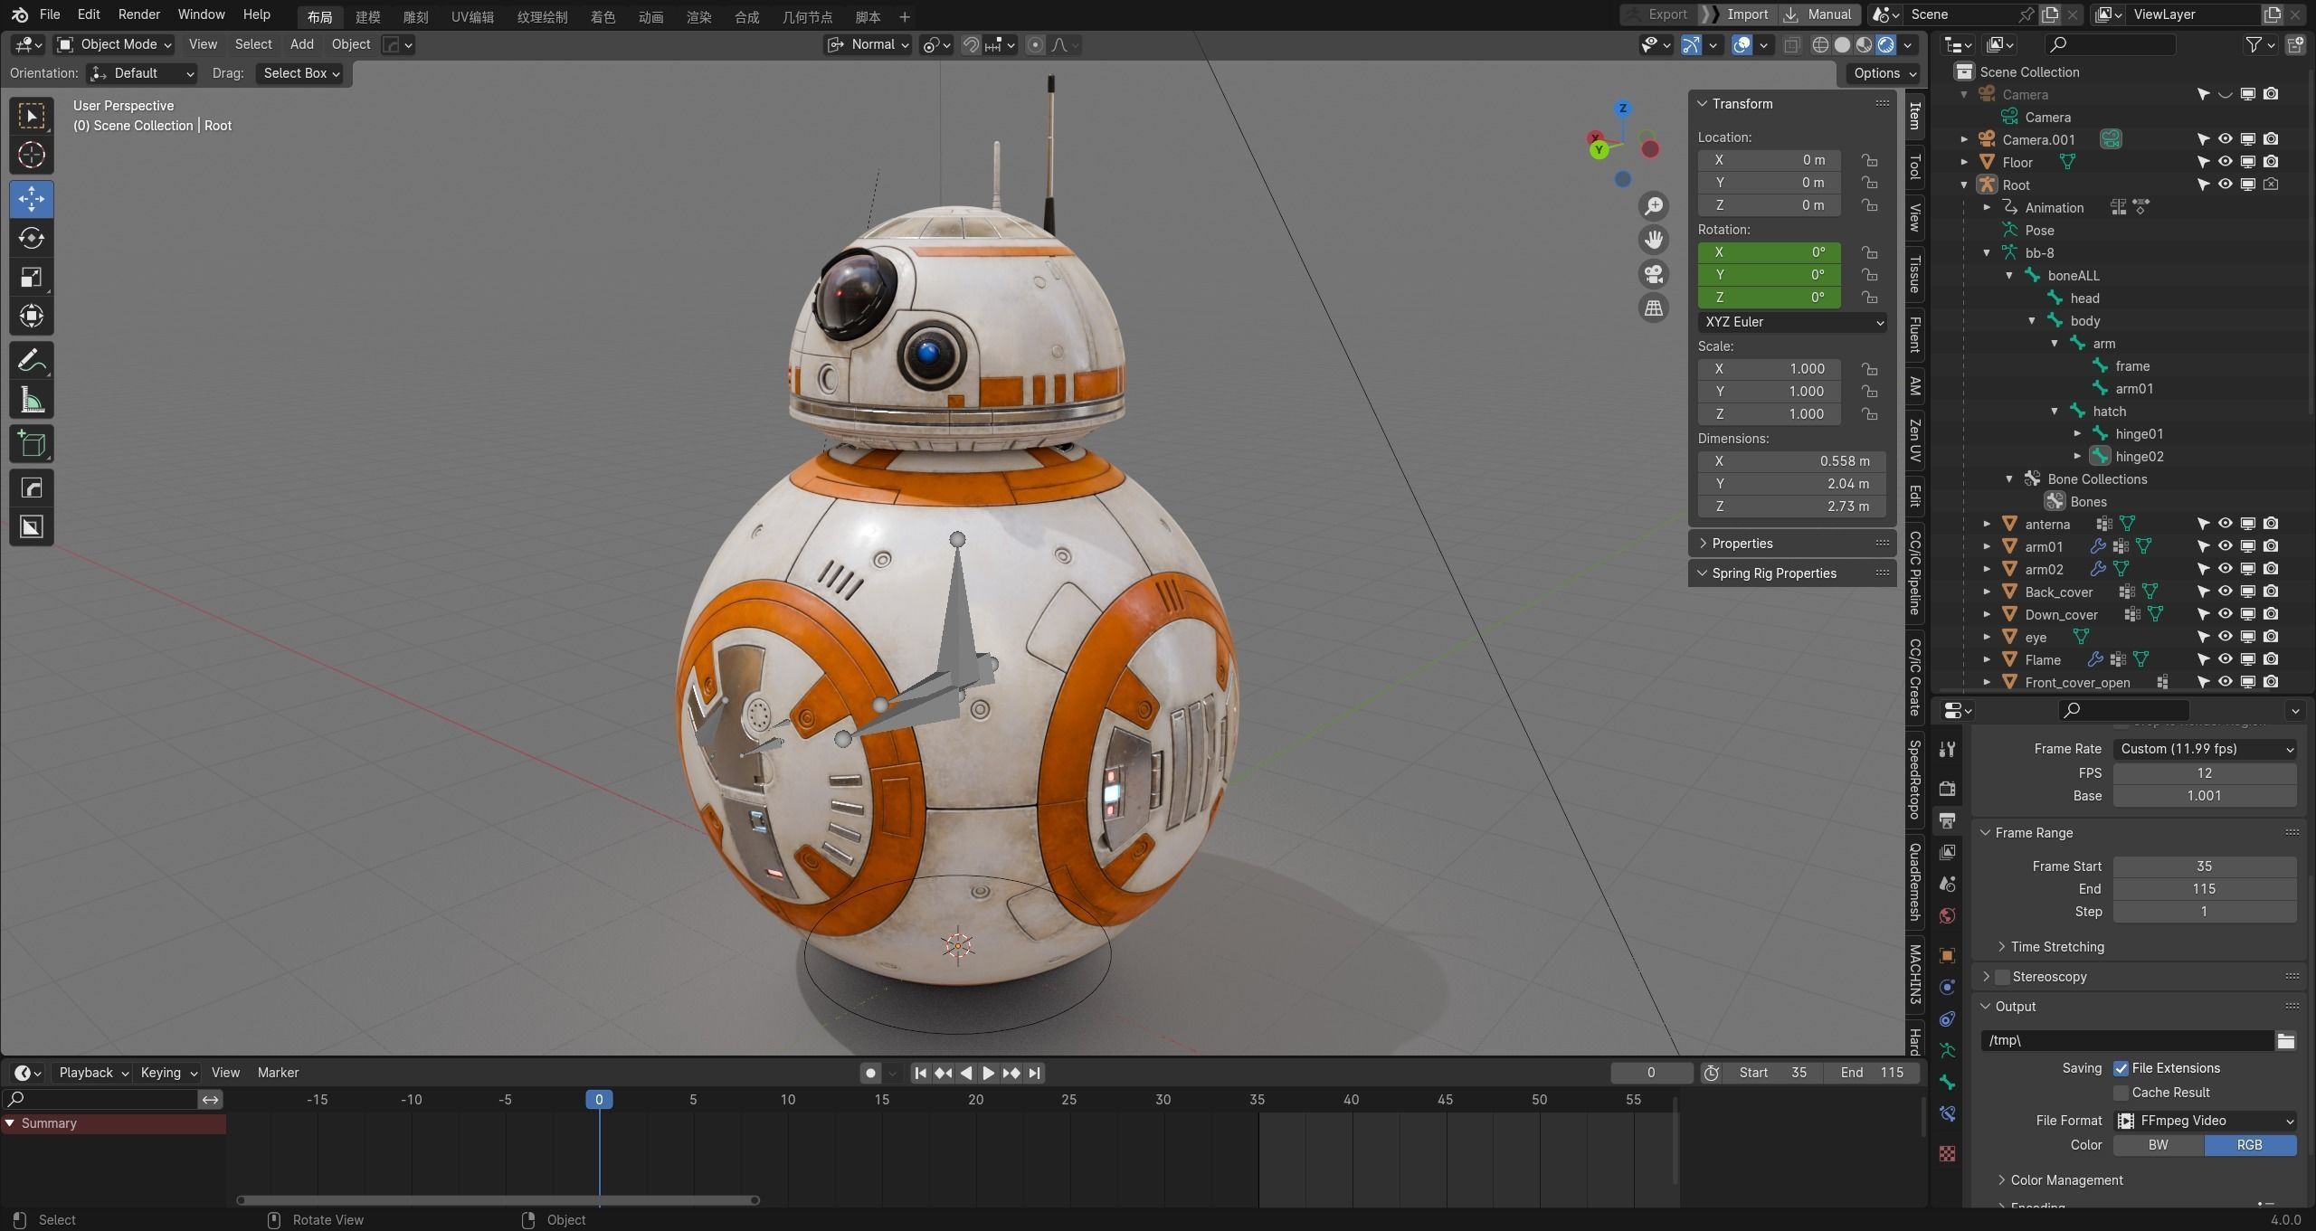2316x1231 pixels.
Task: Jump to the first frame
Action: click(x=920, y=1073)
